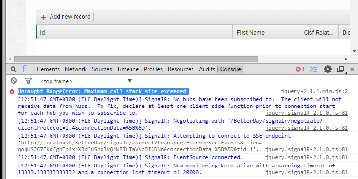Open the localhost SSE connect URL link
This screenshot has width=358, height=179.
point(140,146)
